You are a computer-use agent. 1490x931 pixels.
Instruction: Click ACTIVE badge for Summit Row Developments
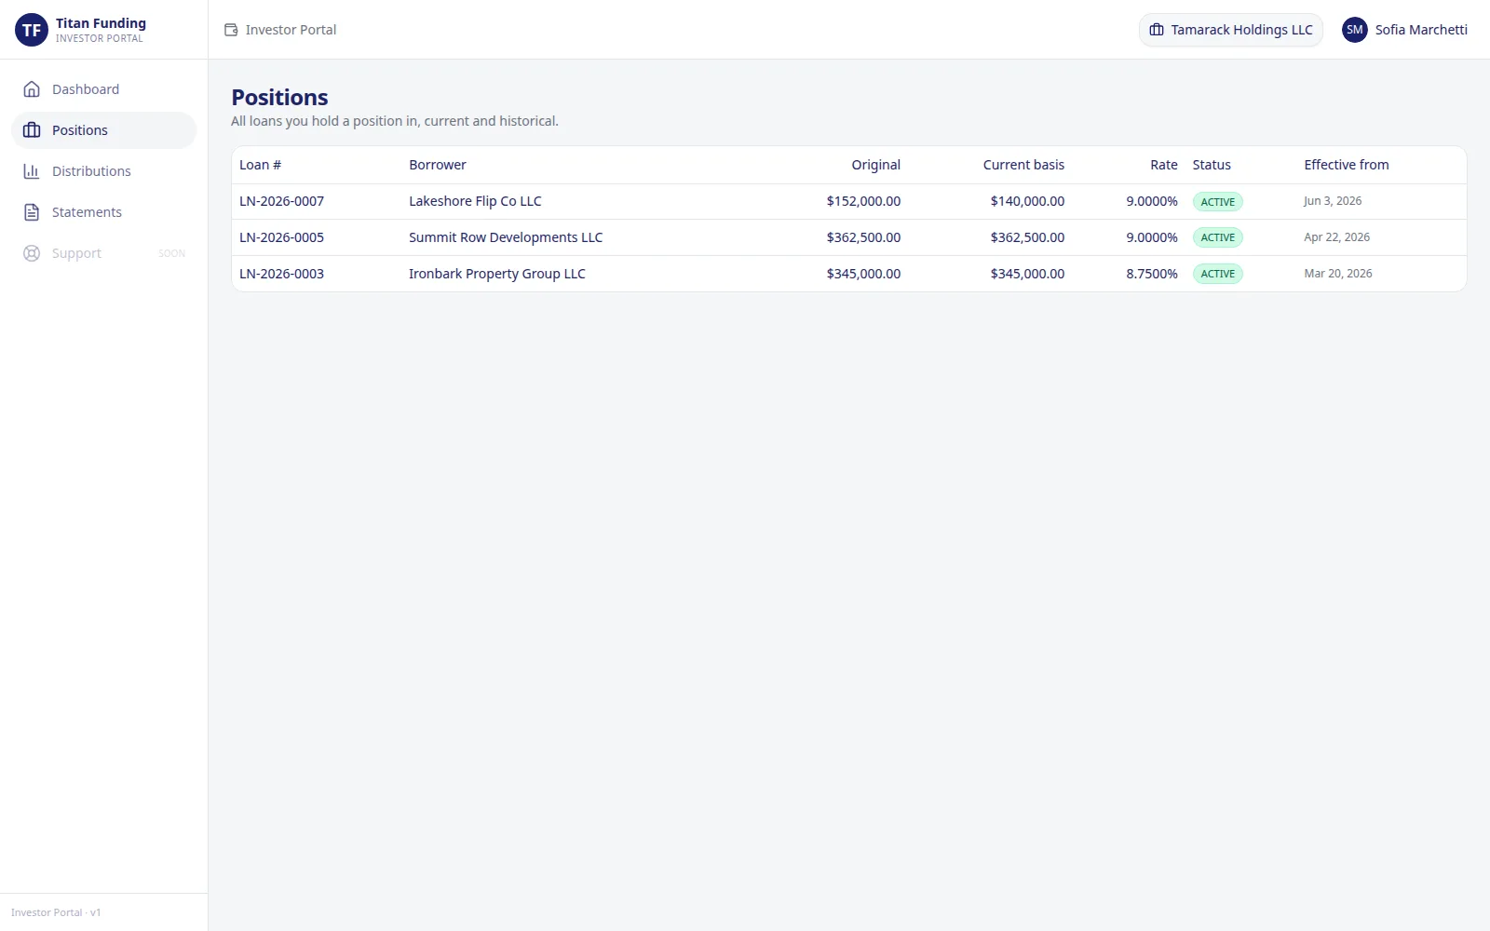1218,237
